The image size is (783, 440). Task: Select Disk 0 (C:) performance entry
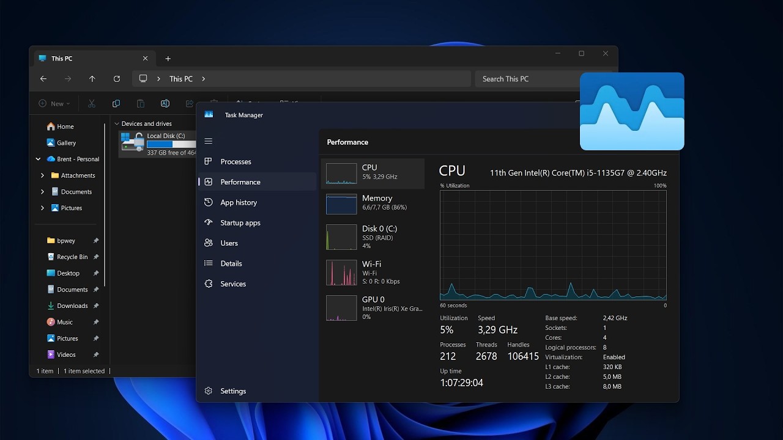pyautogui.click(x=373, y=237)
